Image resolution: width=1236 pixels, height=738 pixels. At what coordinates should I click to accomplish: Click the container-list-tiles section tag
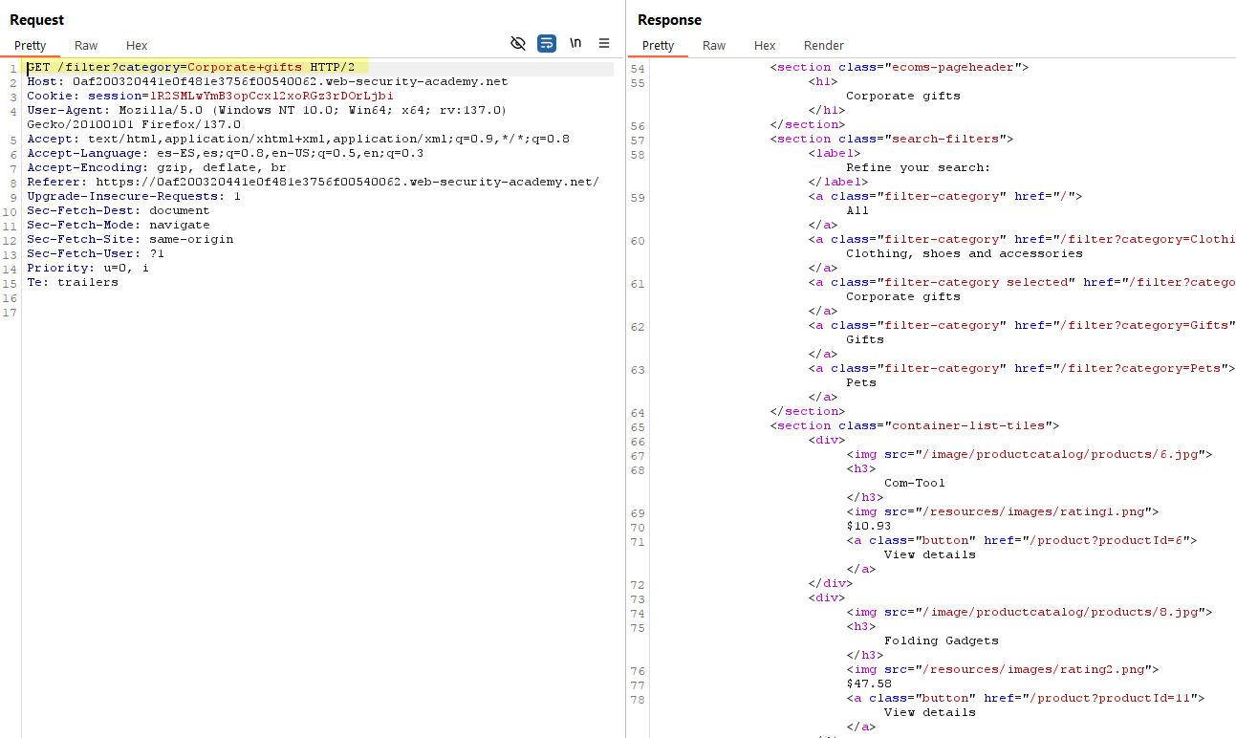click(x=915, y=426)
